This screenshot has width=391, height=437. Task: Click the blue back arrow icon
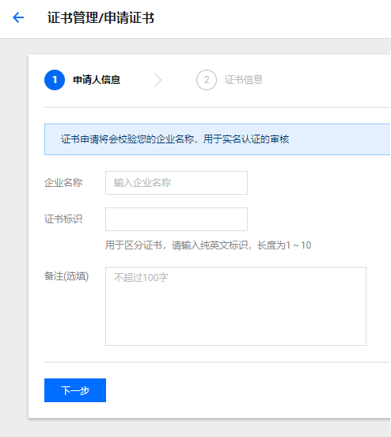click(x=18, y=17)
